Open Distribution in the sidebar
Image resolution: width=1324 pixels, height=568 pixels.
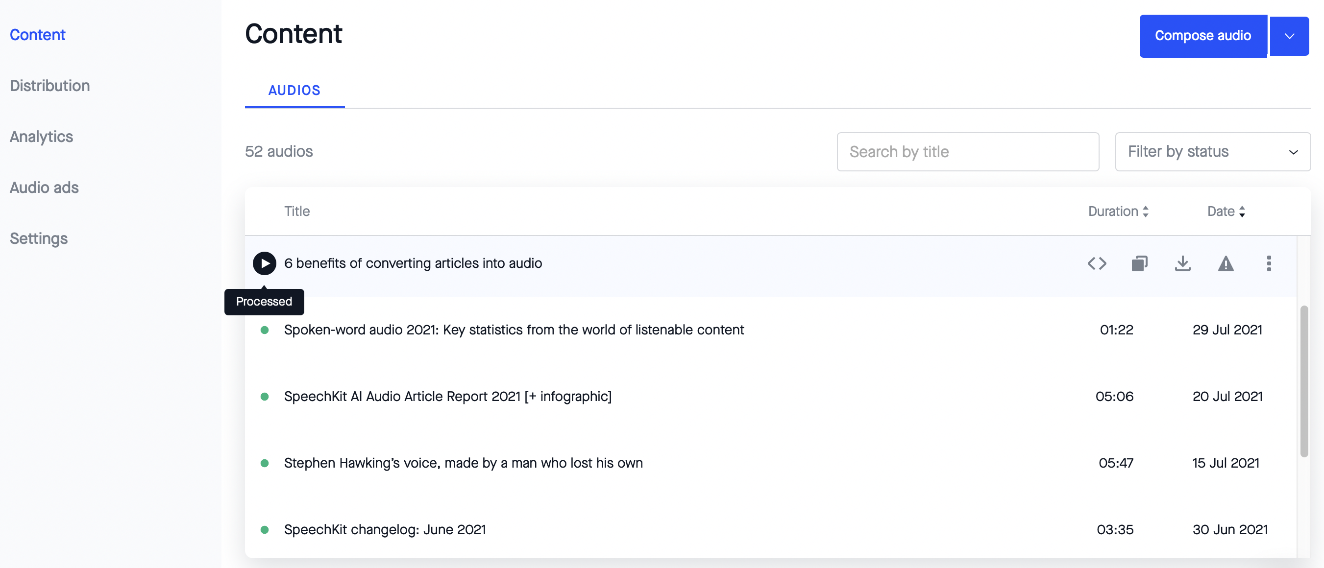click(50, 86)
